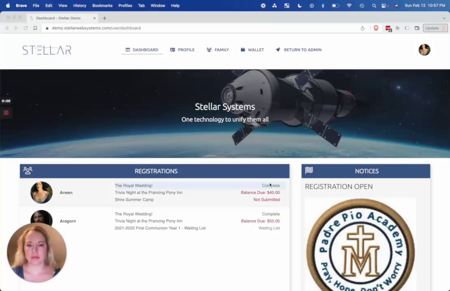Open Shire Summer Camp registration
This screenshot has width=450, height=291.
[134, 200]
